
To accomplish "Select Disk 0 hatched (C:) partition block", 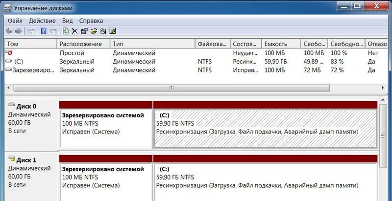I will 265,129.
